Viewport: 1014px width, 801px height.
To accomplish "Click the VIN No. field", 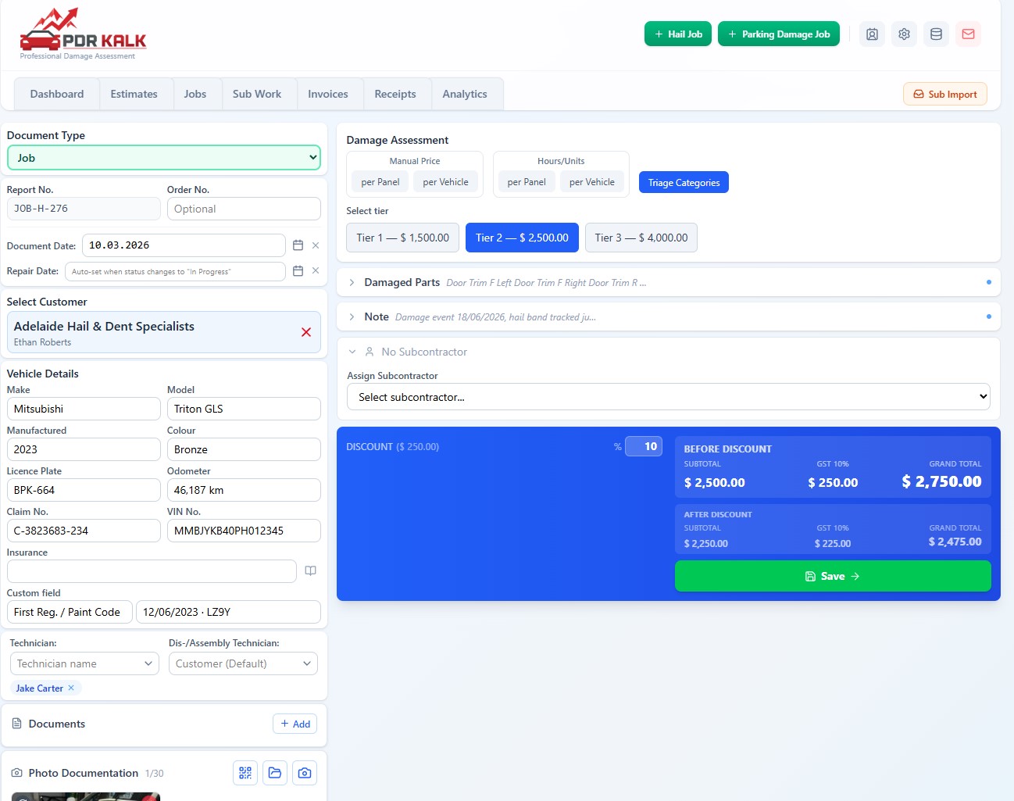I will tap(244, 531).
